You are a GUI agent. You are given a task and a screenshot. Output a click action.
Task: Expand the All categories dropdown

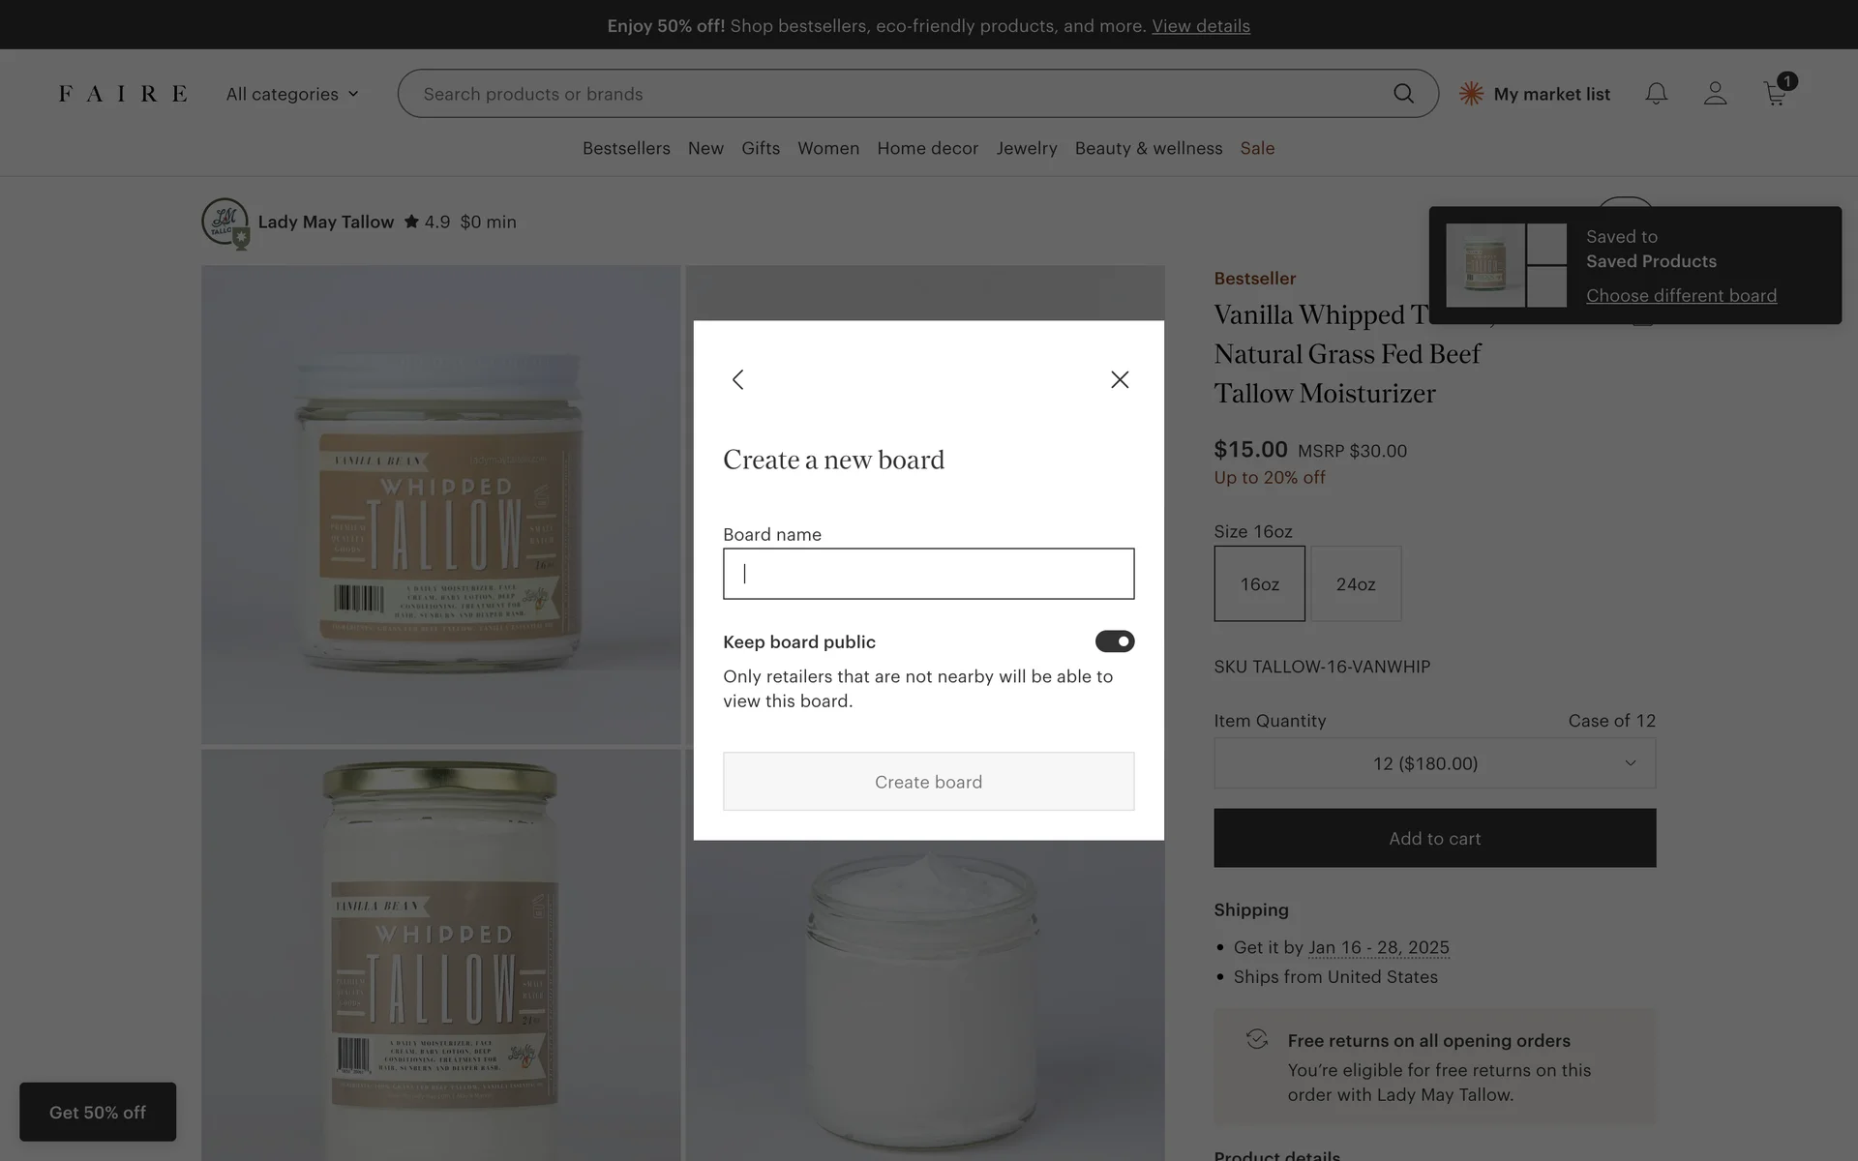pyautogui.click(x=292, y=94)
